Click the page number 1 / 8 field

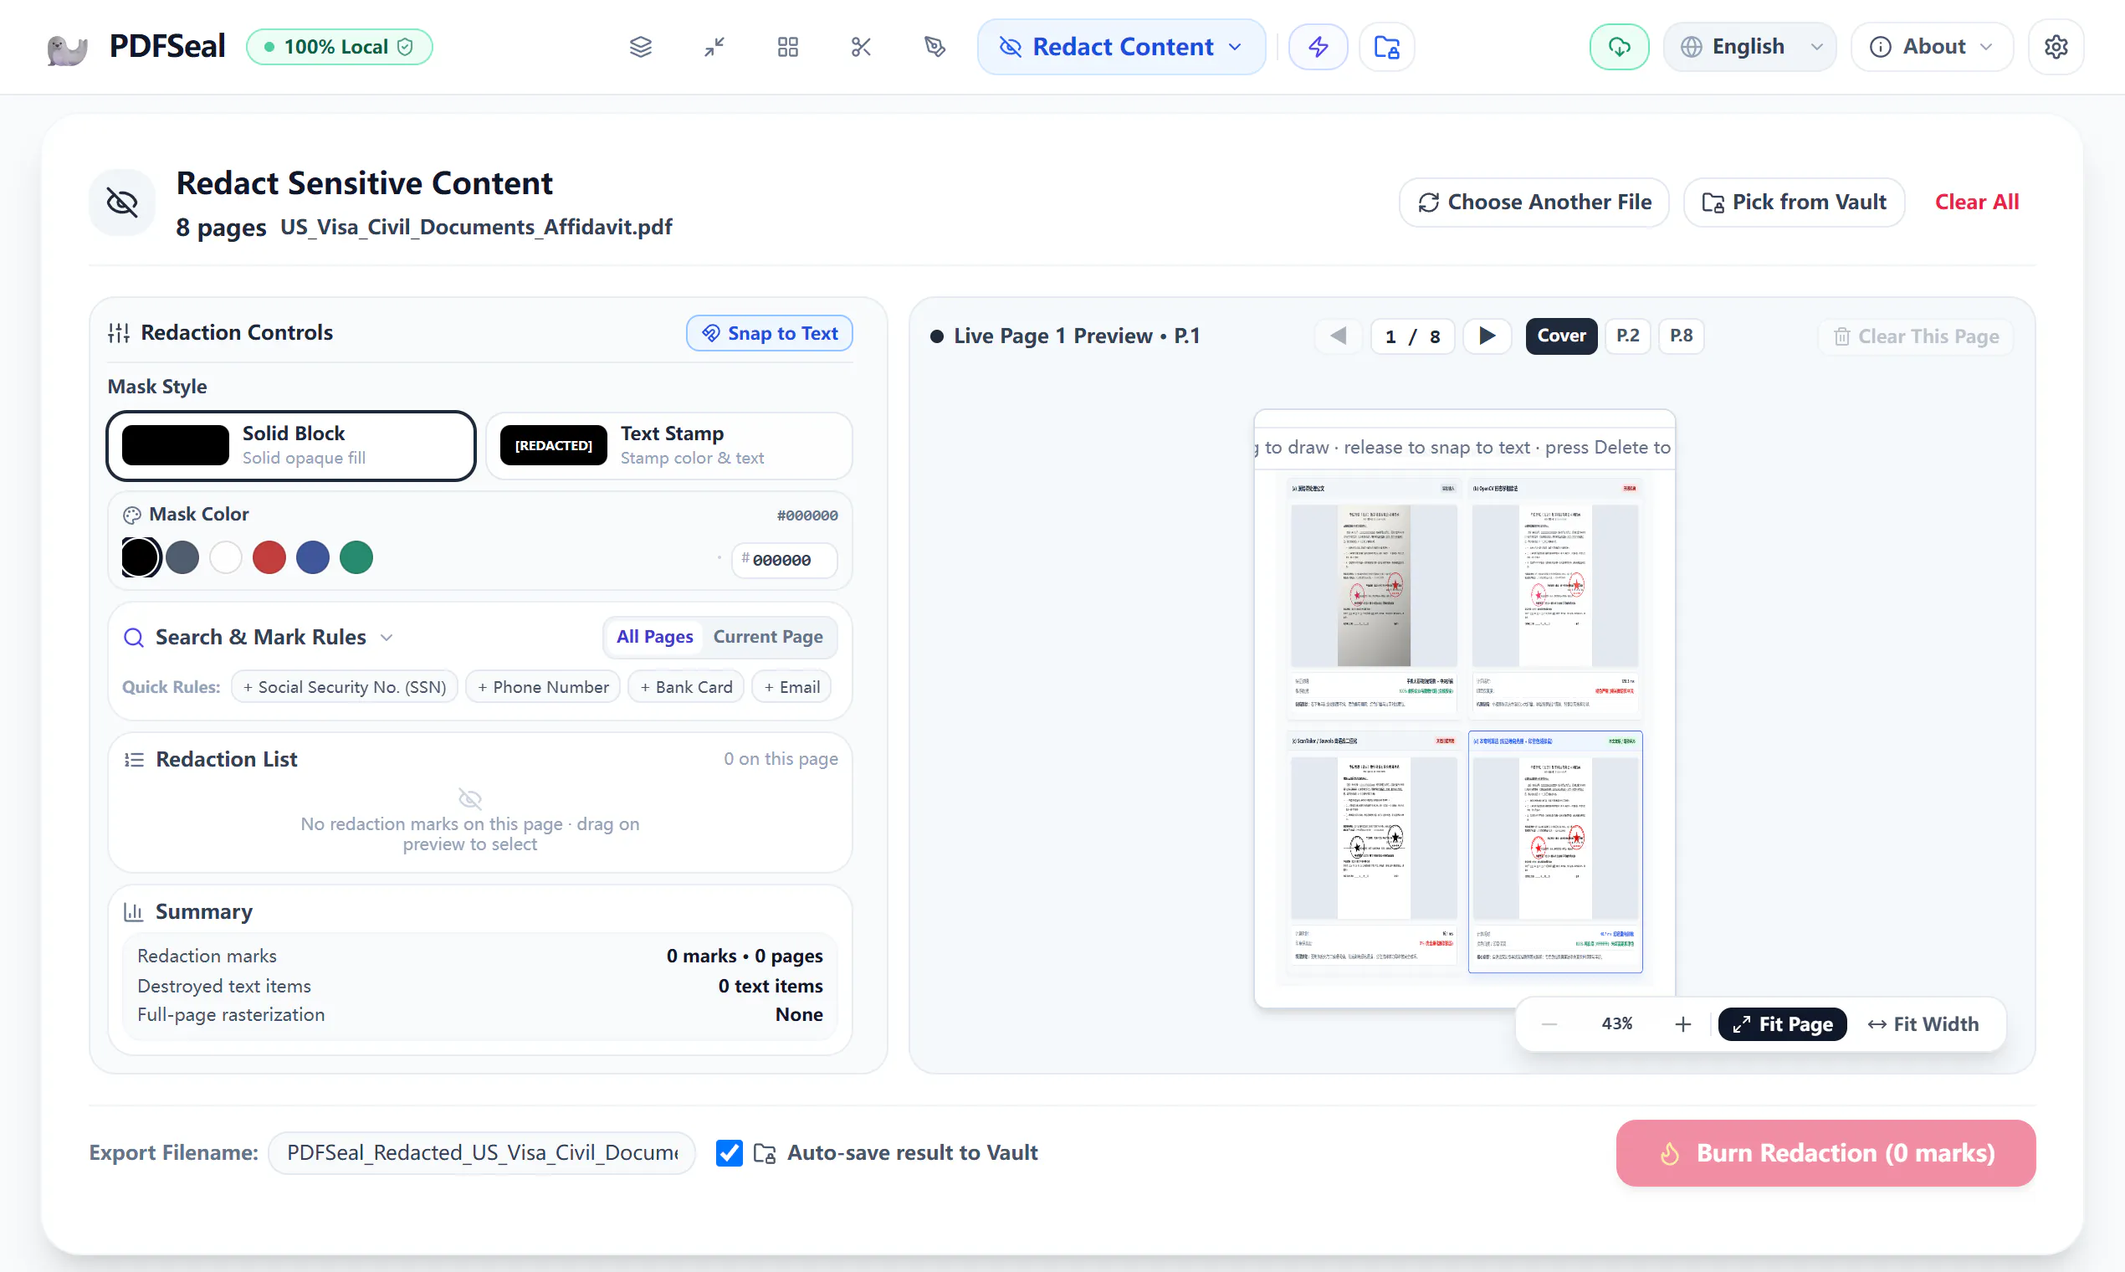tap(1413, 336)
